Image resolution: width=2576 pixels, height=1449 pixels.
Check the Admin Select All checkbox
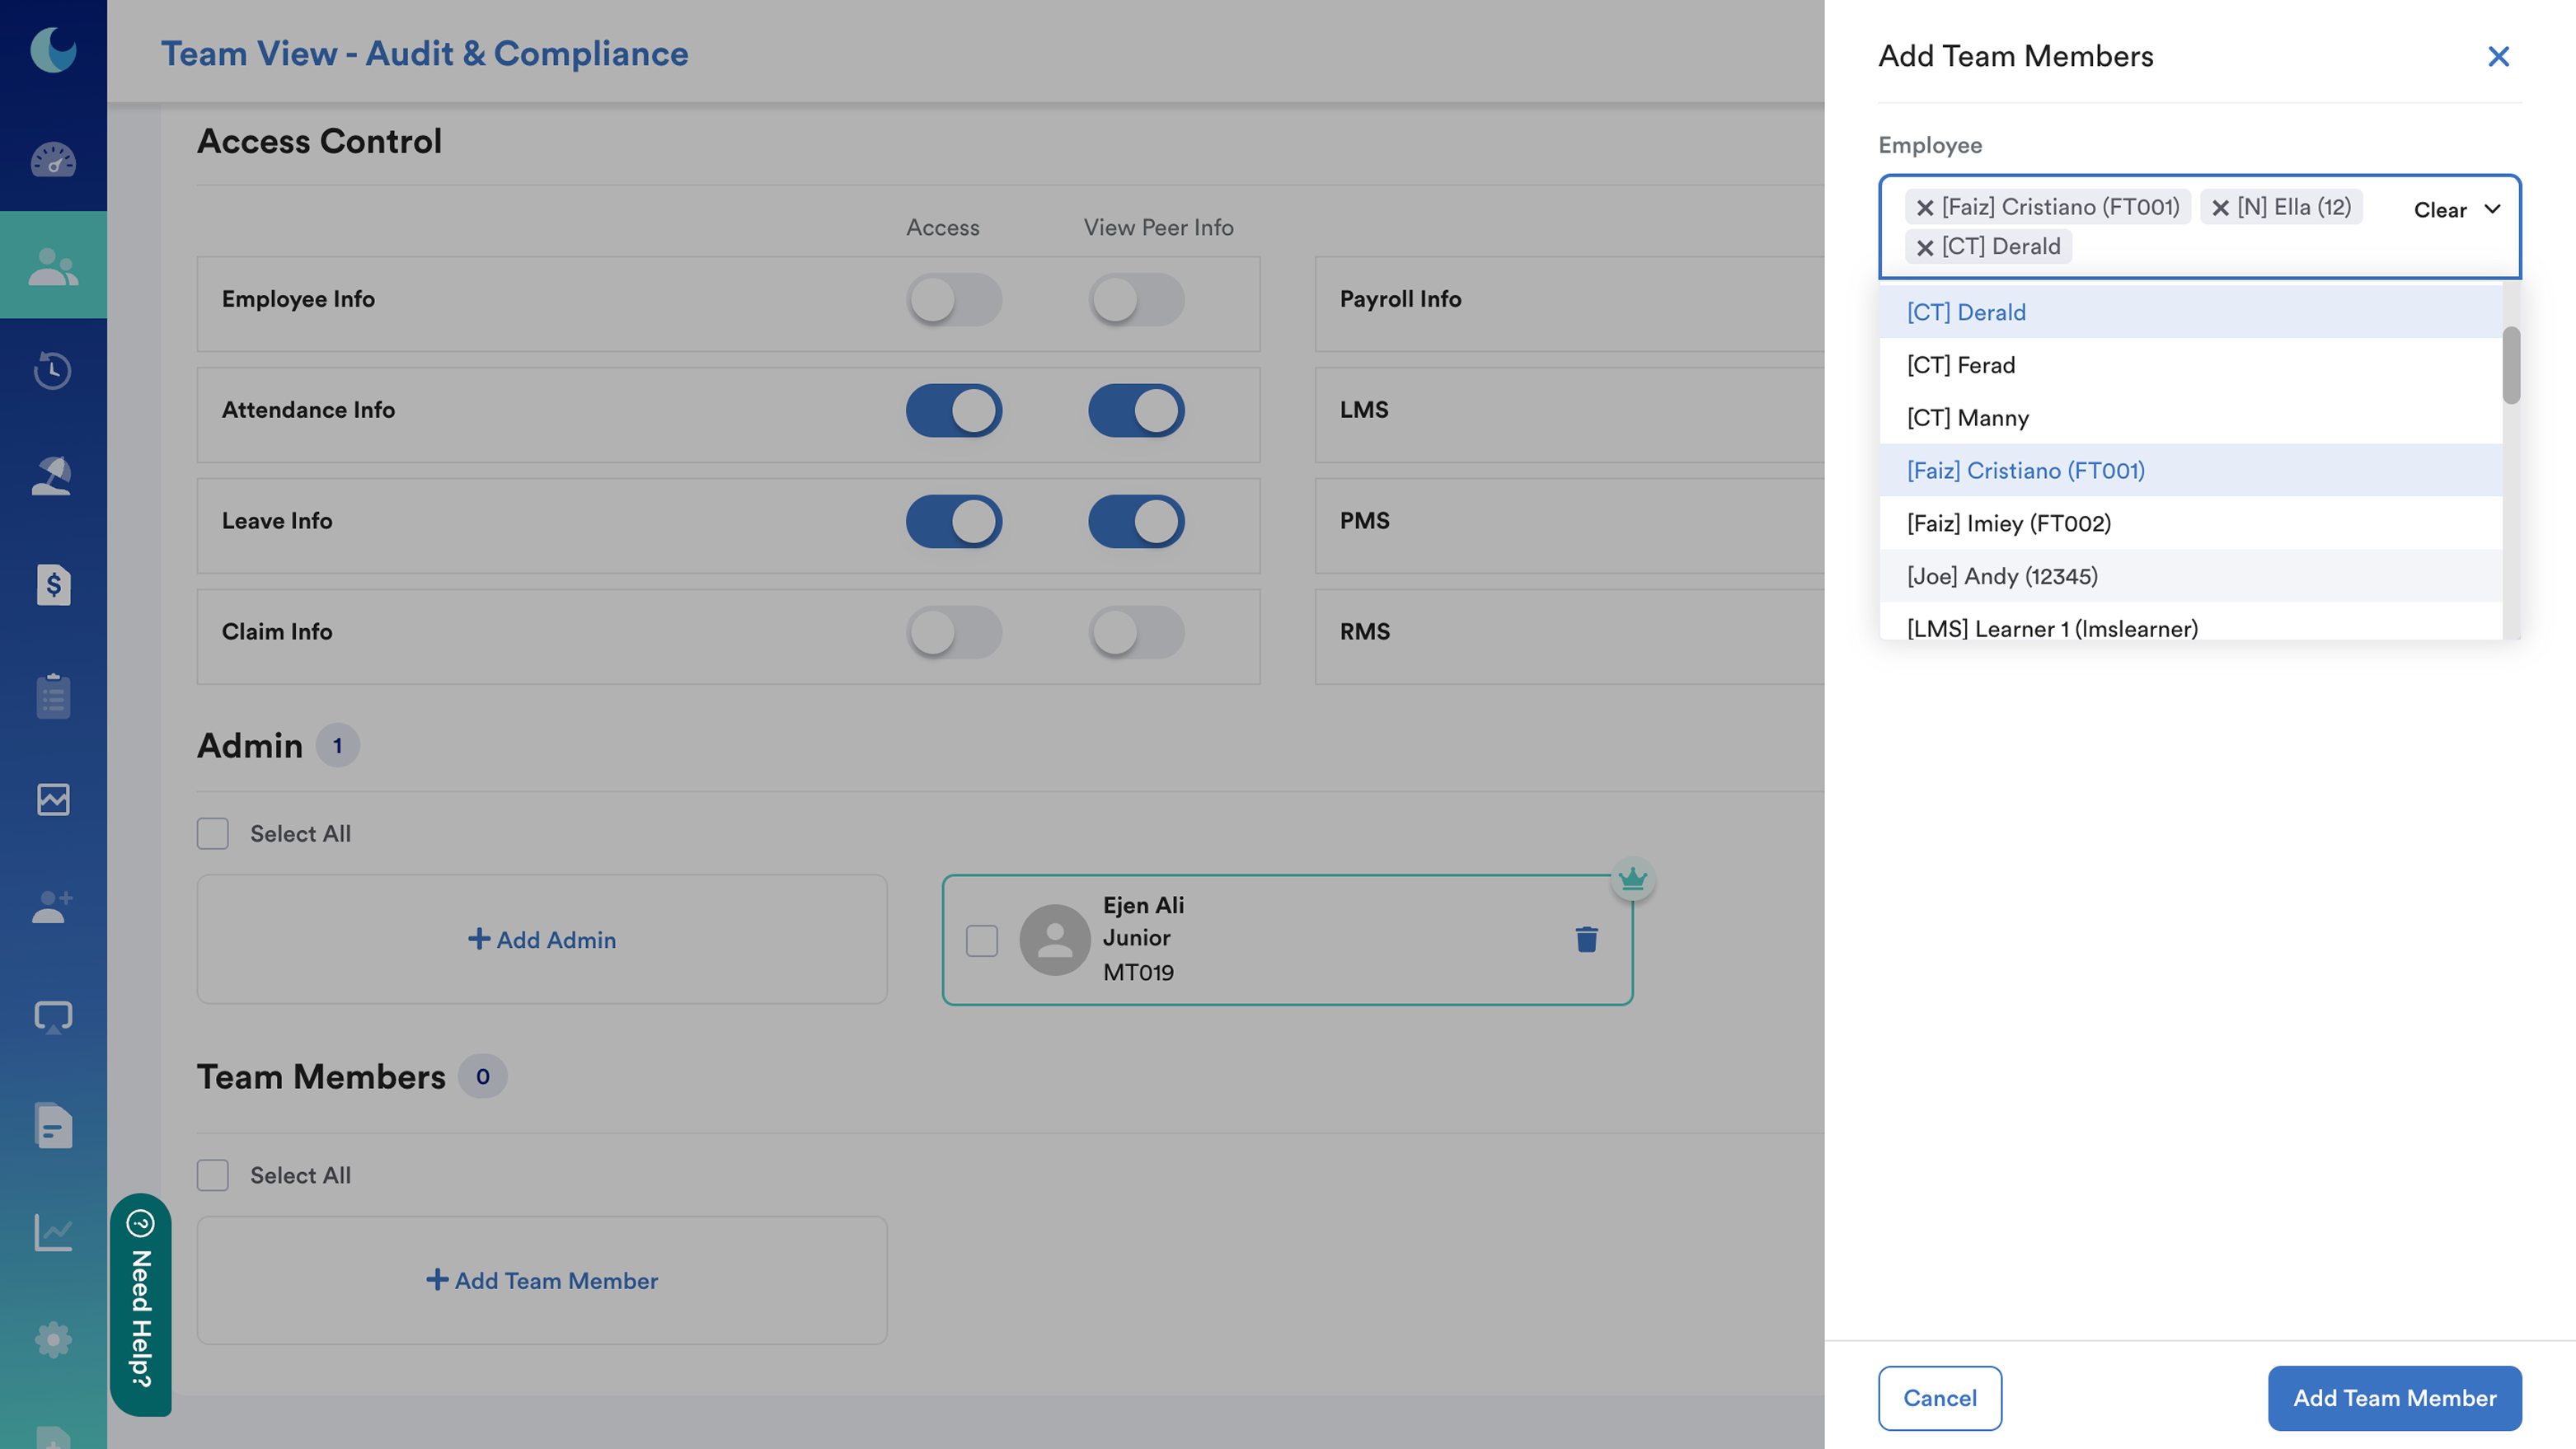coord(213,833)
